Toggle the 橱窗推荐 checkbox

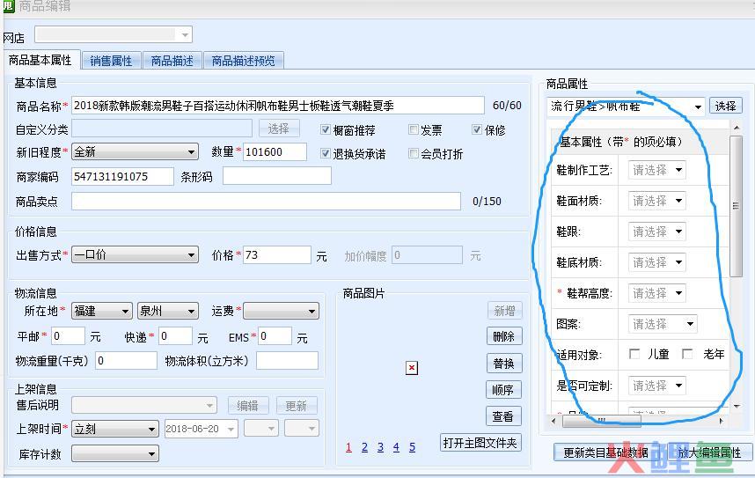(x=326, y=129)
